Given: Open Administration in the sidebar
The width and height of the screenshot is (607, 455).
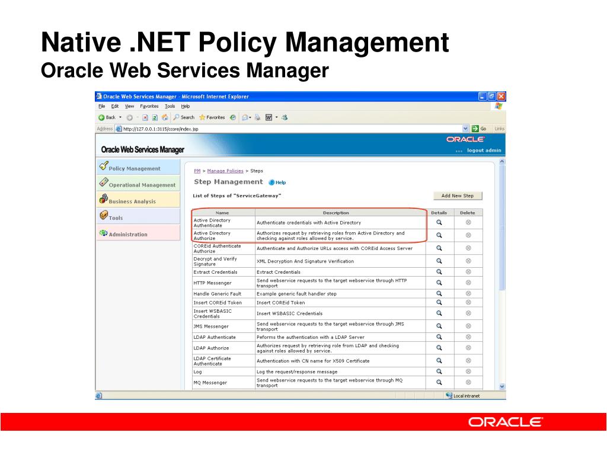Looking at the screenshot, I should (x=138, y=233).
